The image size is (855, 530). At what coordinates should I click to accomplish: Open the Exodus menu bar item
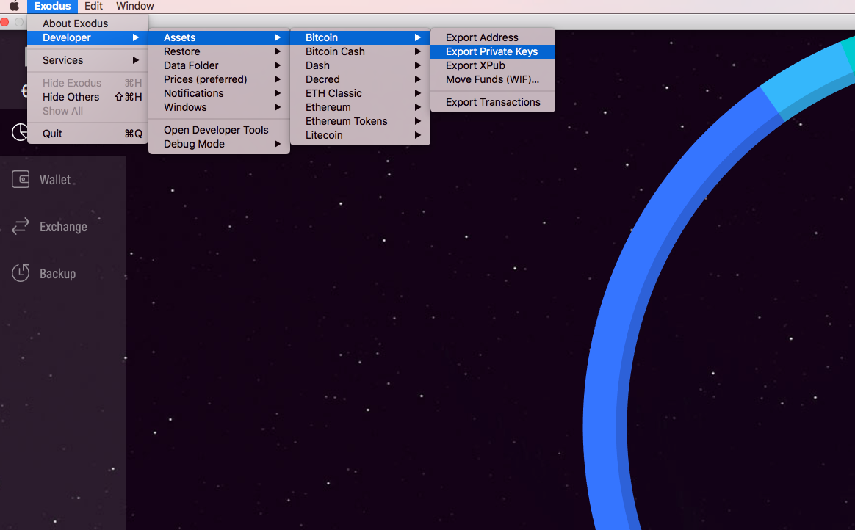(52, 6)
